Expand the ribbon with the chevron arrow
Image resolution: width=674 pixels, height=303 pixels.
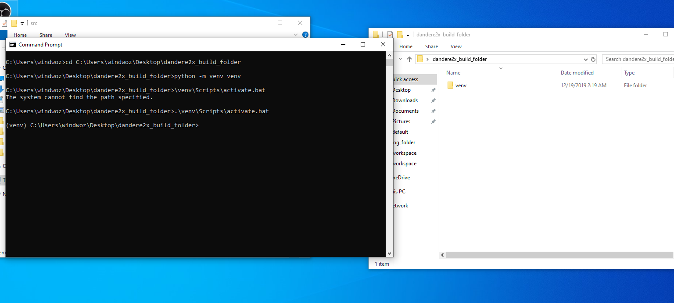point(295,35)
